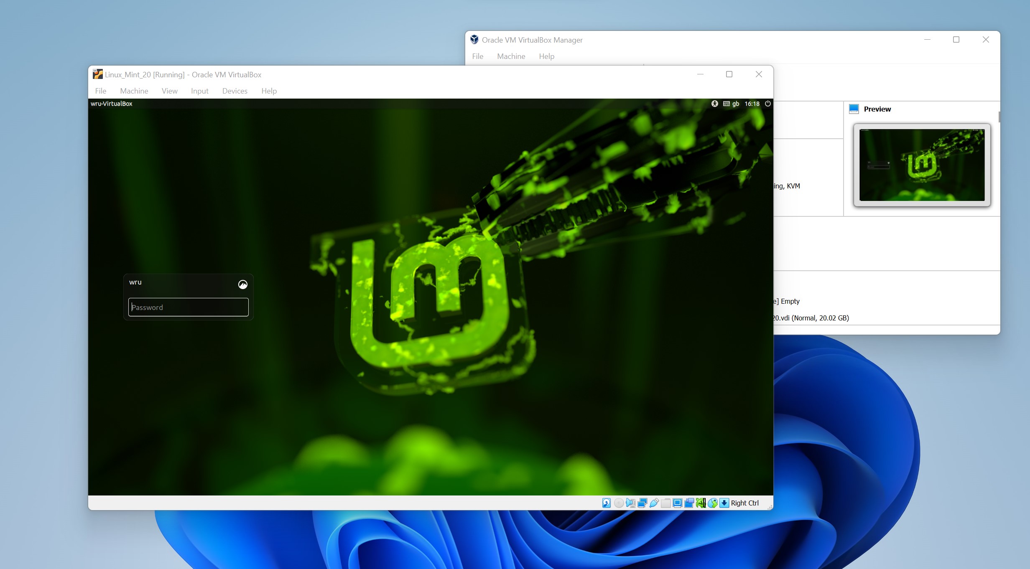Click the 16:18 clock to open its menu
This screenshot has height=569, width=1030.
click(752, 104)
